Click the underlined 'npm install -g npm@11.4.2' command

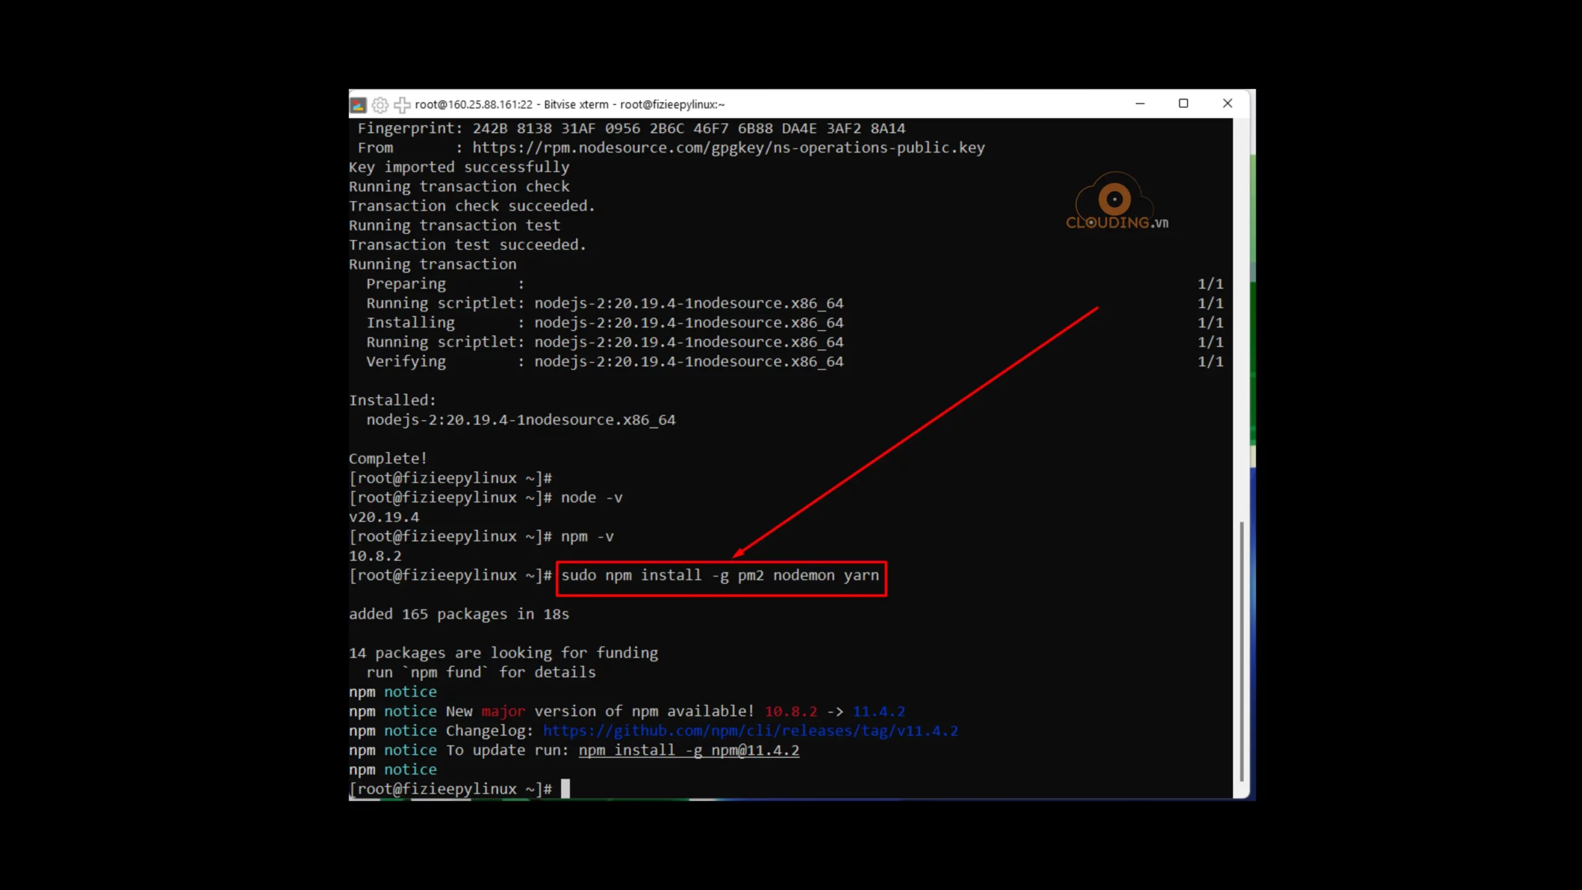tap(688, 750)
